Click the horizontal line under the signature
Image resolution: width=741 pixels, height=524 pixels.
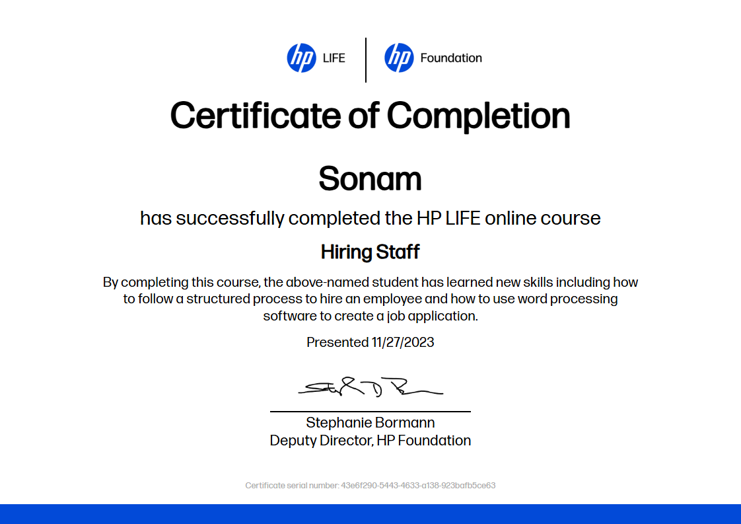pos(370,411)
